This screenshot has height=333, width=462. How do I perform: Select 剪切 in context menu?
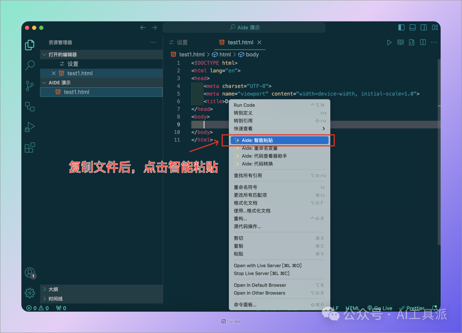[279, 238]
